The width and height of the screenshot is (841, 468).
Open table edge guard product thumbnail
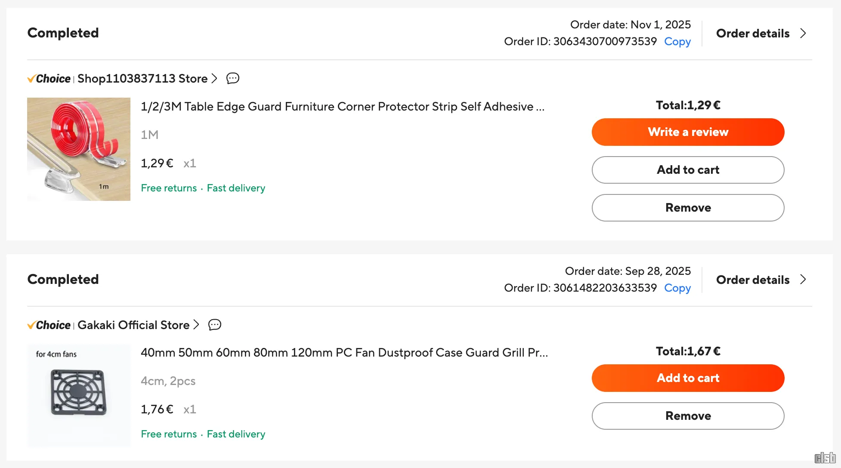coord(79,149)
